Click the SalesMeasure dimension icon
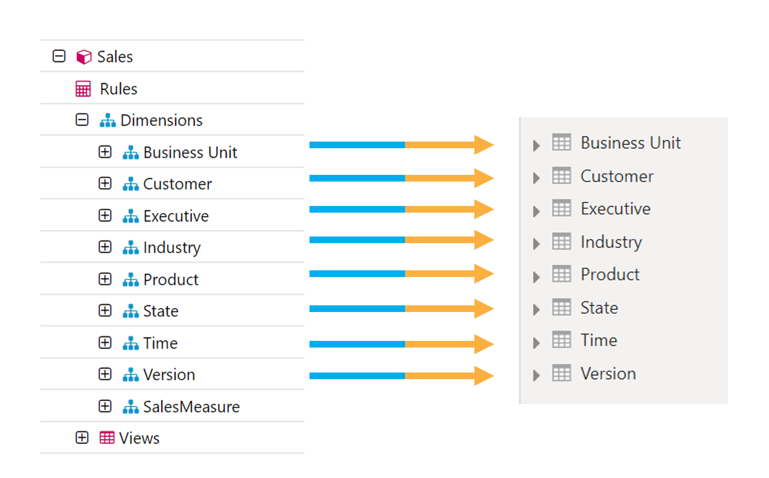The image size is (769, 478). 131,407
